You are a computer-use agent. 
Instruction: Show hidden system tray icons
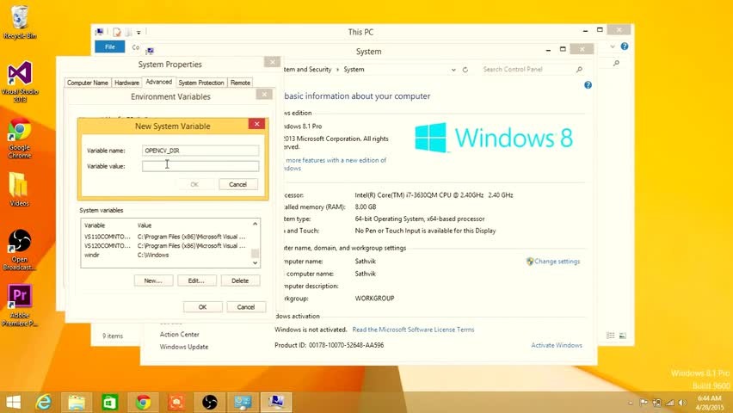coord(630,403)
